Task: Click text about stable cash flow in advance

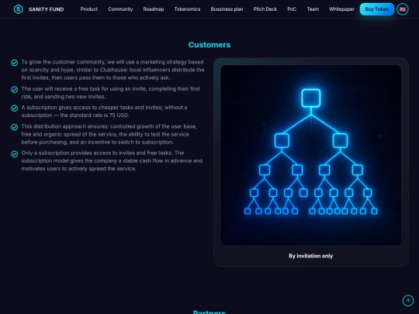Action: 112,161
